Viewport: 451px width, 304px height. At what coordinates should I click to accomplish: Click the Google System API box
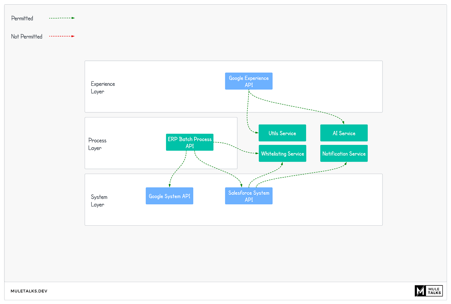pyautogui.click(x=169, y=196)
